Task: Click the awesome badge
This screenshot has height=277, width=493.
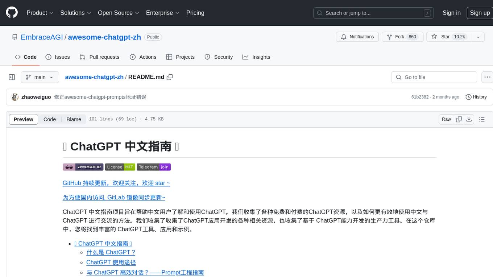Action: tap(83, 167)
